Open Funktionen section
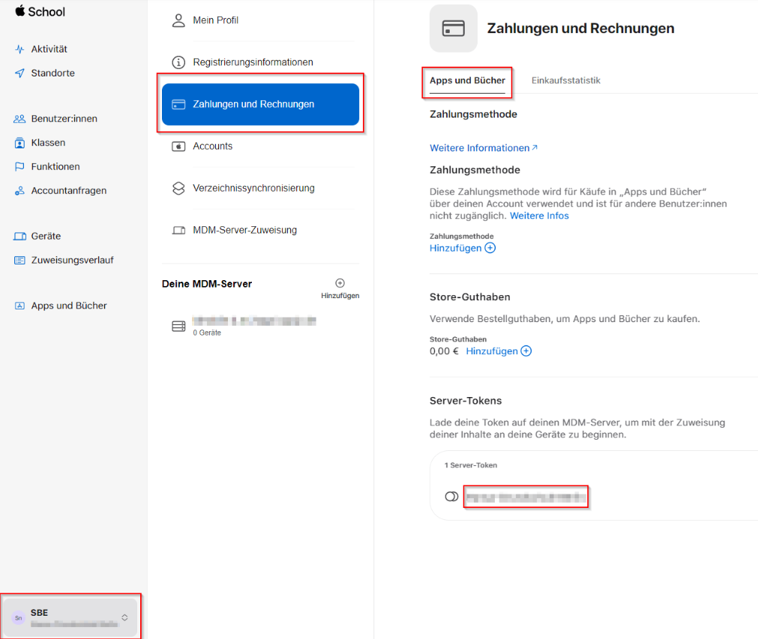 coord(55,166)
